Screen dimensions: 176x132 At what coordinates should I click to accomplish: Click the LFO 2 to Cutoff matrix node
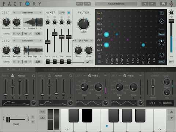pos(106,34)
